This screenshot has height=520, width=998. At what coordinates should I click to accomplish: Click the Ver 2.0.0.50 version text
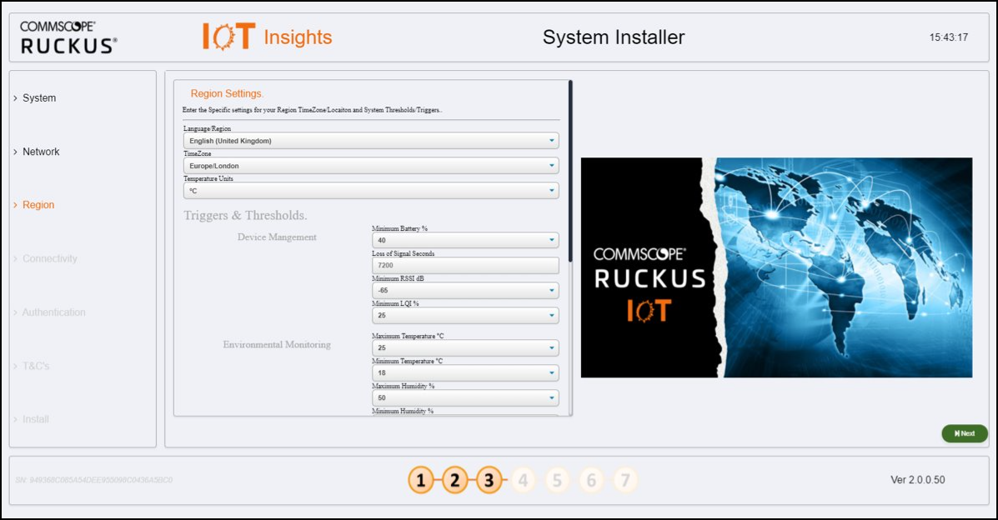(x=917, y=480)
